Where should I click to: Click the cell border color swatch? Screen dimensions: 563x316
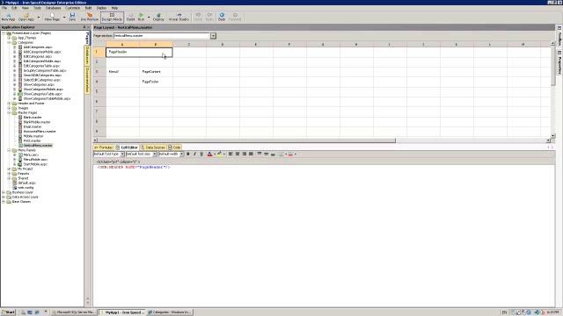point(290,154)
